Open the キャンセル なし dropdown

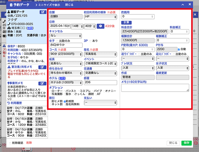pos(66,36)
